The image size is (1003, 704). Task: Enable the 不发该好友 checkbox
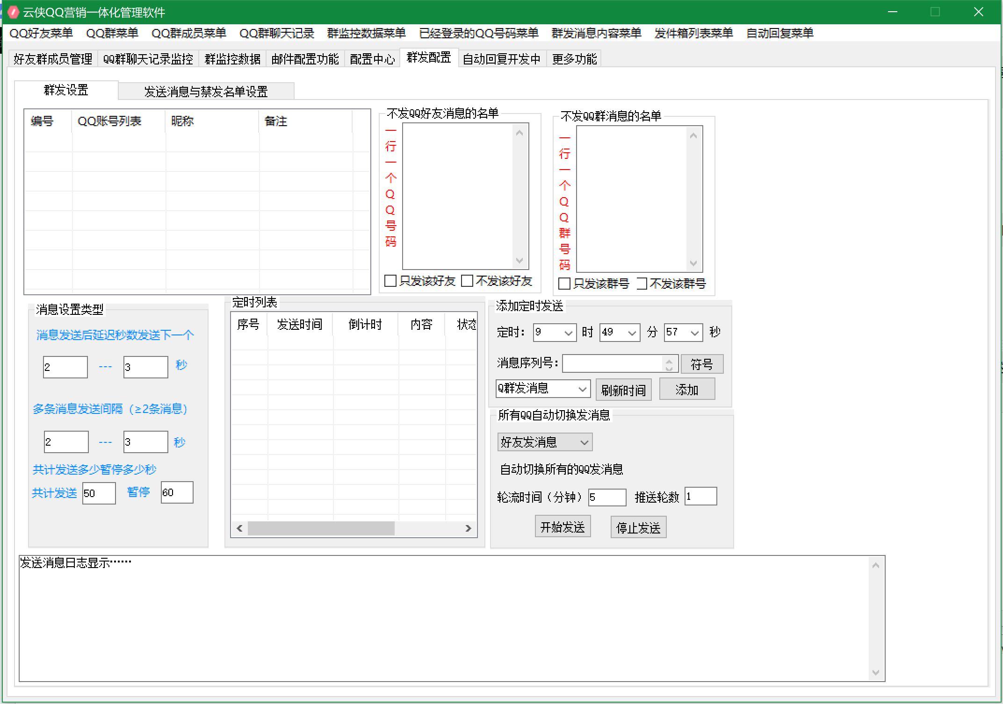[x=497, y=281]
